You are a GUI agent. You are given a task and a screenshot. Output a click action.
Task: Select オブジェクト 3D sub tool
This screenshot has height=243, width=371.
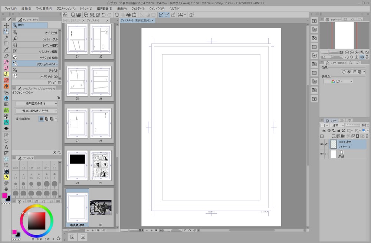point(36,76)
